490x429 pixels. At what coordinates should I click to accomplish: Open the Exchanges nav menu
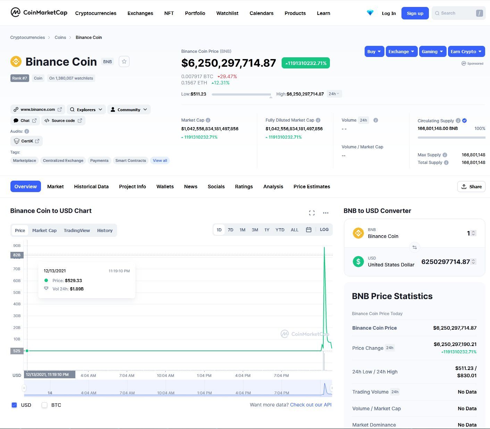pyautogui.click(x=140, y=13)
